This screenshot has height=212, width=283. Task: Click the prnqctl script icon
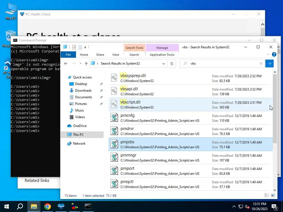point(114,184)
